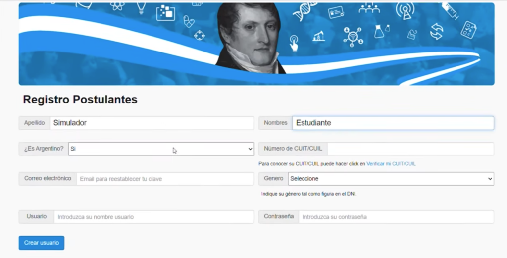Click the atom icon in banner
Image resolution: width=507 pixels, height=258 pixels.
pyautogui.click(x=117, y=6)
